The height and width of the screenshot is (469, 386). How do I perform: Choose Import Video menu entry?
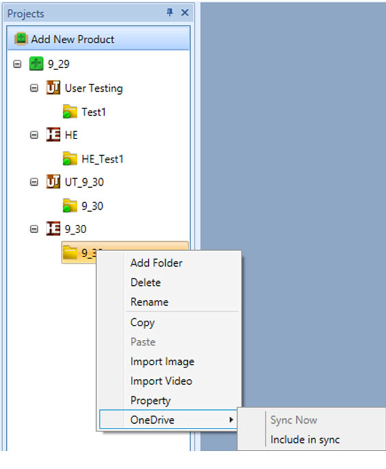161,381
